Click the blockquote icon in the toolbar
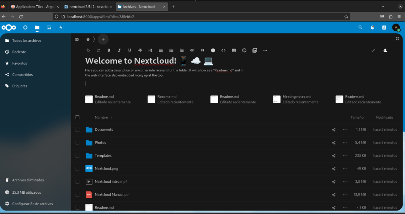Viewport: 405px width, 214px height. coord(202,50)
